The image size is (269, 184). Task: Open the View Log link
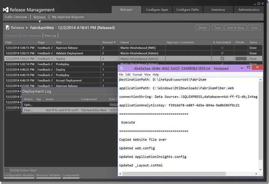[x=50, y=36]
